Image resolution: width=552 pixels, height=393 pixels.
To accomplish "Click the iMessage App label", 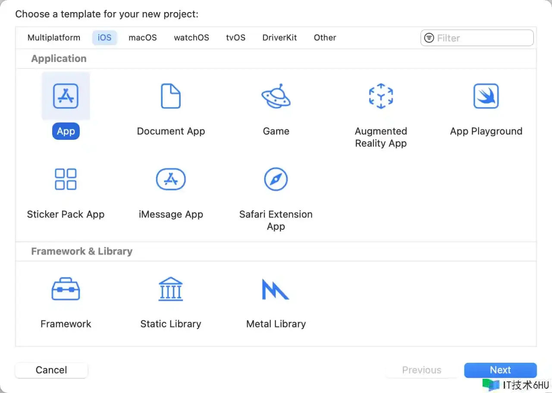I will (171, 214).
